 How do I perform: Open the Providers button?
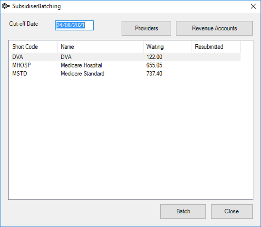tap(146, 28)
